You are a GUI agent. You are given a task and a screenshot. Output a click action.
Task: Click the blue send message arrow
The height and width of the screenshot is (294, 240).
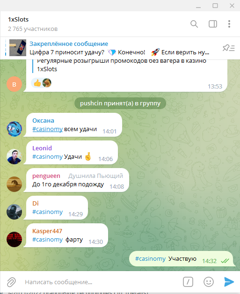229,282
